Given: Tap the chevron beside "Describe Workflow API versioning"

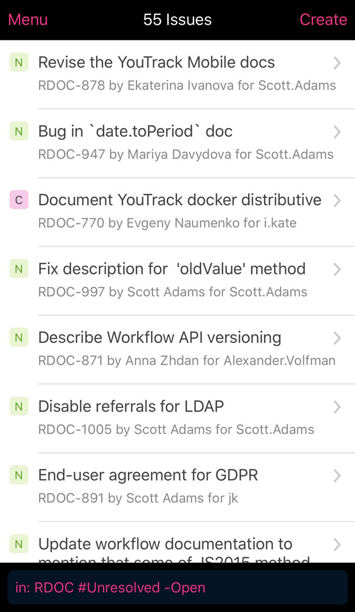Looking at the screenshot, I should pos(337,337).
